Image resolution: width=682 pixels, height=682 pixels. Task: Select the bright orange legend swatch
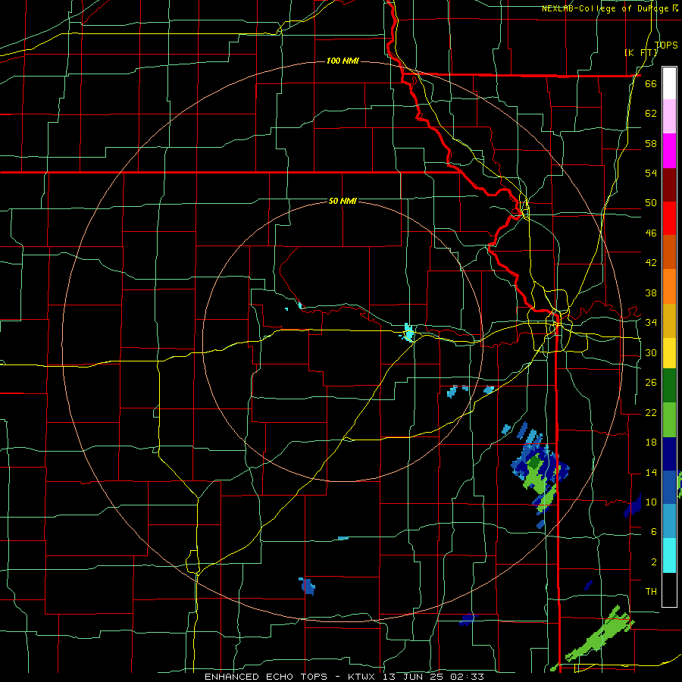tap(669, 286)
